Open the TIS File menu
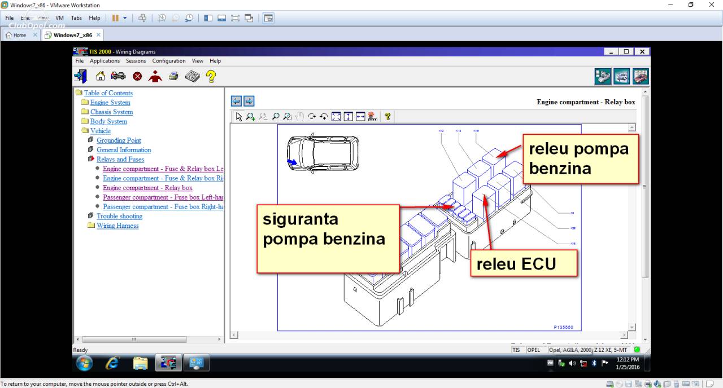This screenshot has height=388, width=723. tap(80, 61)
